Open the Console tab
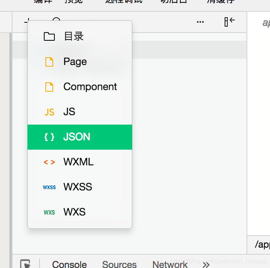Image resolution: width=270 pixels, height=268 pixels. pyautogui.click(x=69, y=264)
